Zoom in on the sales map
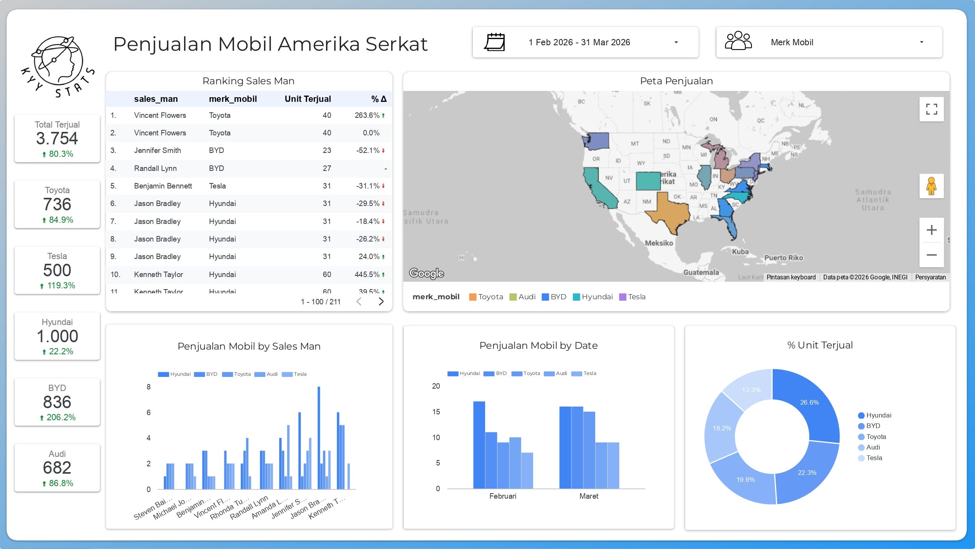Image resolution: width=975 pixels, height=549 pixels. tap(931, 230)
